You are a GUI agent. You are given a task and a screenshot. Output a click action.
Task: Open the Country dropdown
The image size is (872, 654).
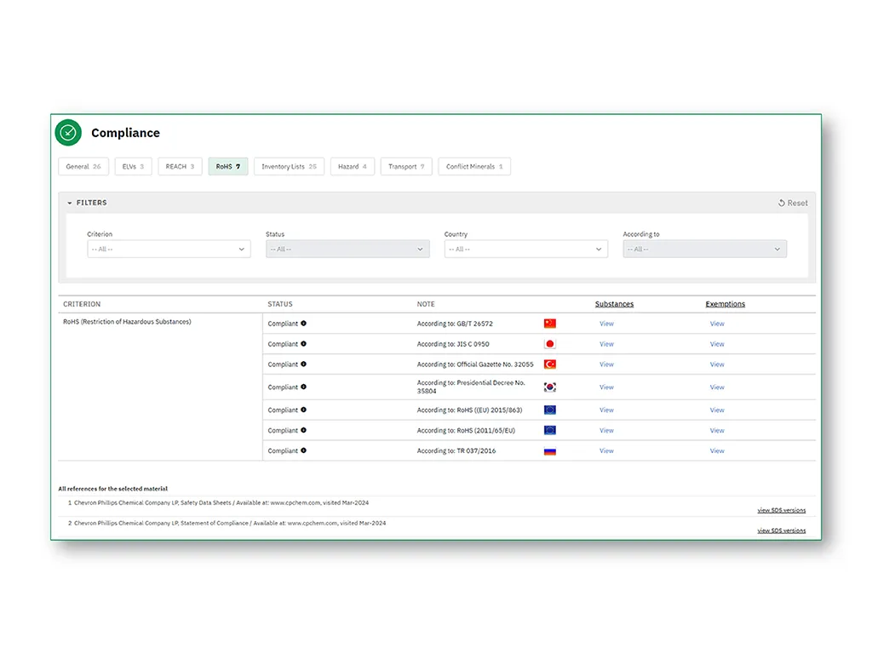pos(526,250)
